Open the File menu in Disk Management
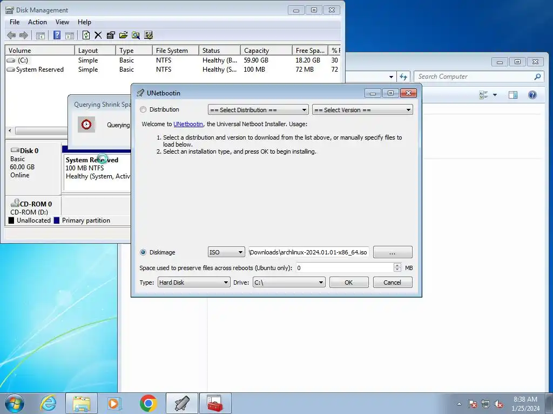The image size is (553, 414). 15,22
